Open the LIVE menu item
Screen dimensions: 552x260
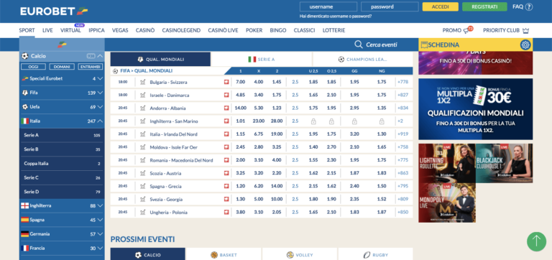(x=47, y=31)
